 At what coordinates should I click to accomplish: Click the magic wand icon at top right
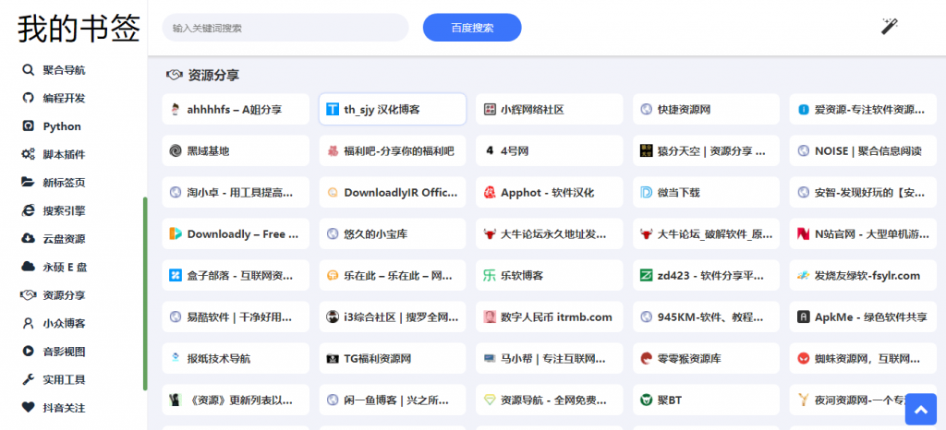(x=890, y=27)
